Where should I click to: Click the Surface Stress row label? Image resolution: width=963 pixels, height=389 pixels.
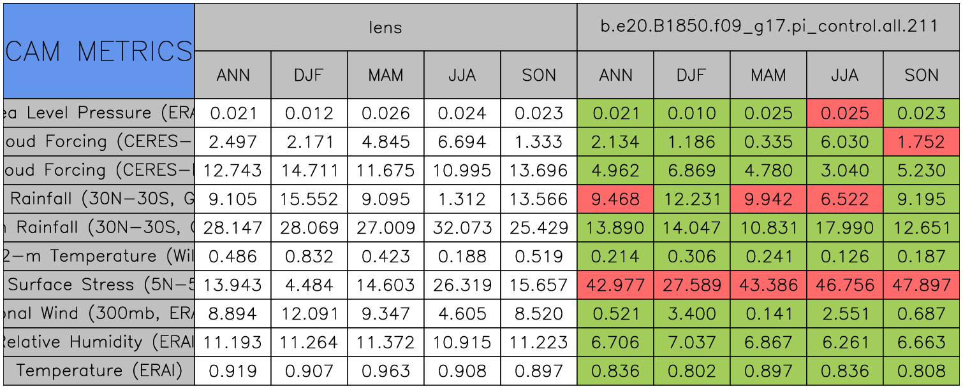(99, 285)
